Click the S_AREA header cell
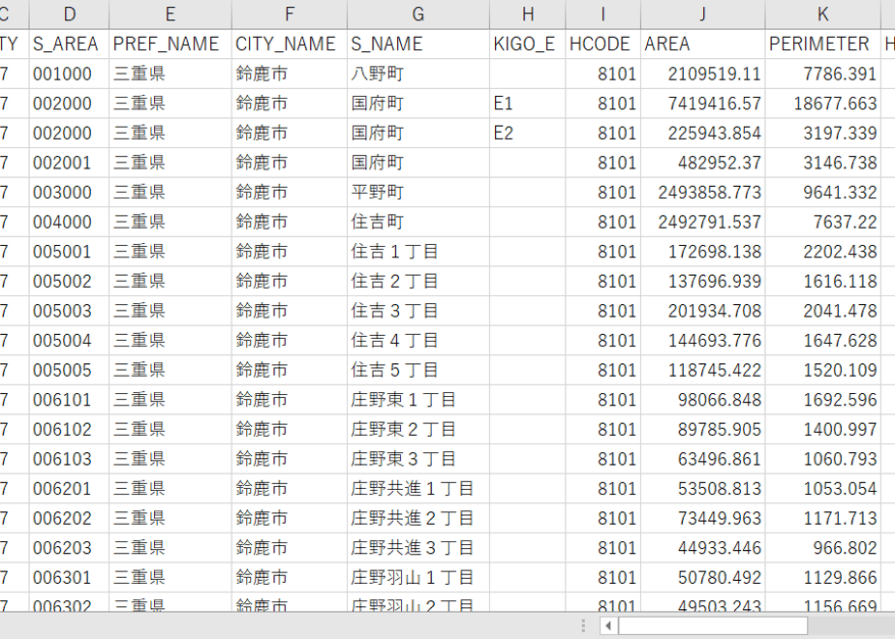 click(x=69, y=45)
